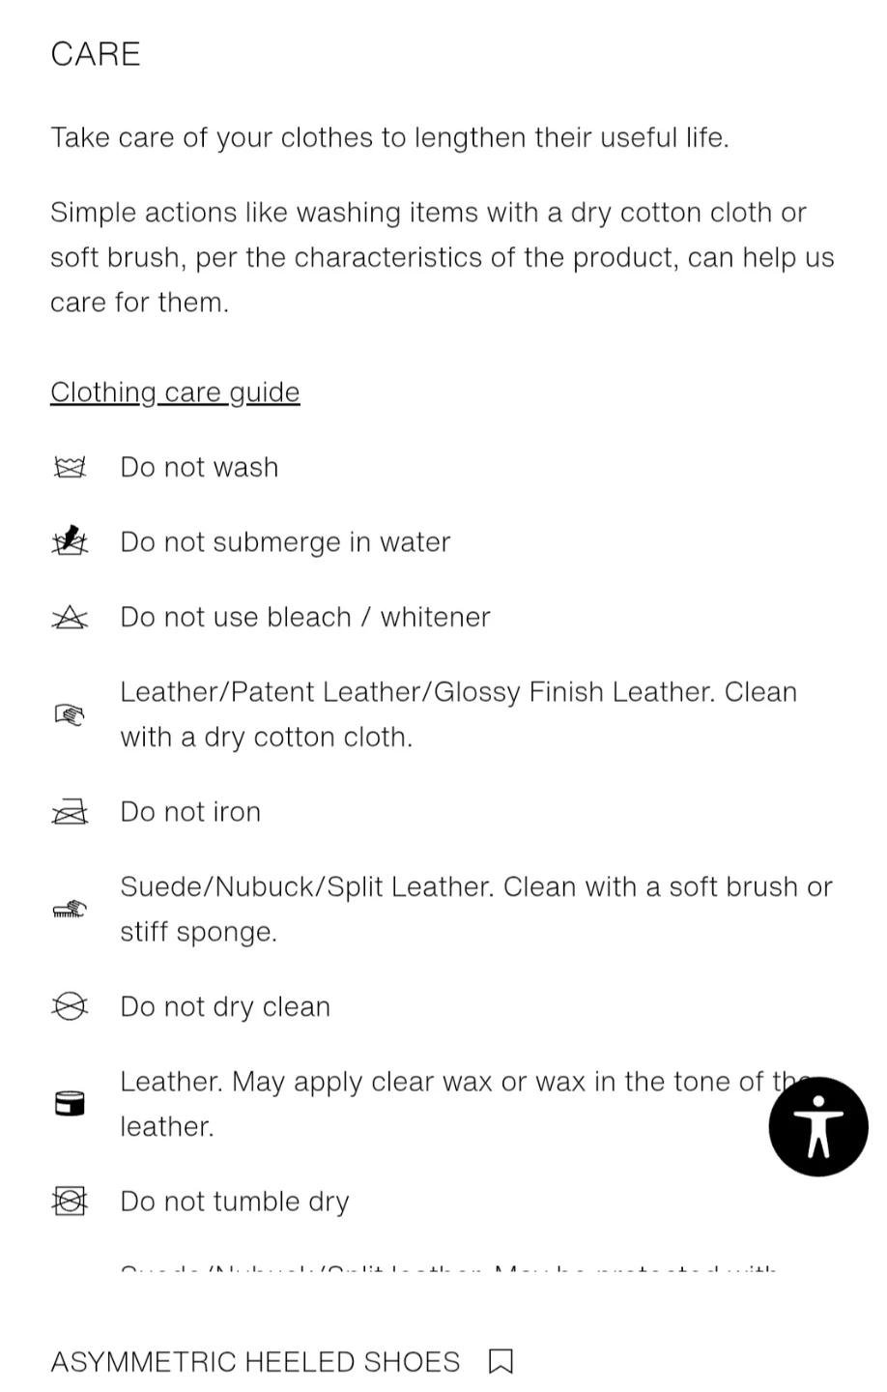Open the Clothing care guide link
This screenshot has height=1392, width=887.
tap(175, 391)
